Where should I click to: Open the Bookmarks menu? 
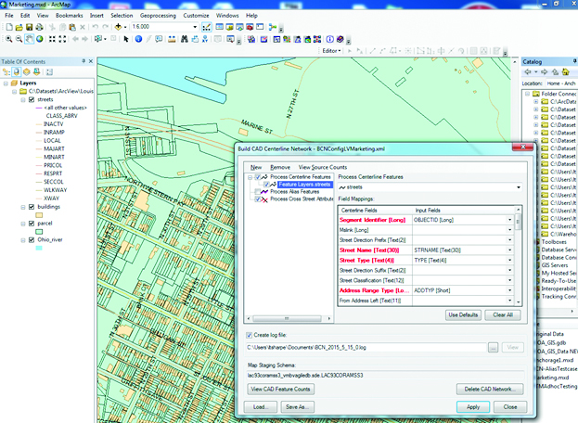(70, 16)
